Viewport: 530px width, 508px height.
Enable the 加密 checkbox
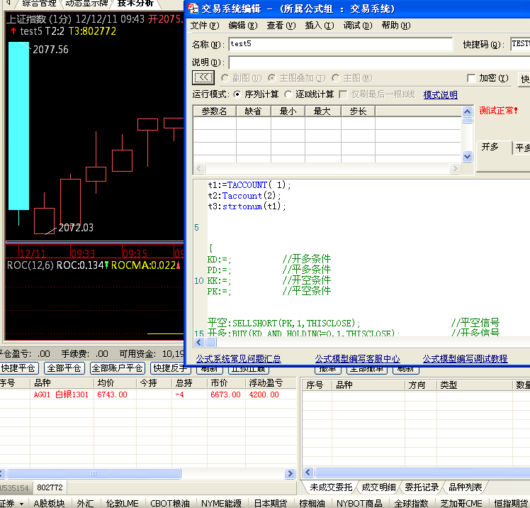tap(472, 78)
